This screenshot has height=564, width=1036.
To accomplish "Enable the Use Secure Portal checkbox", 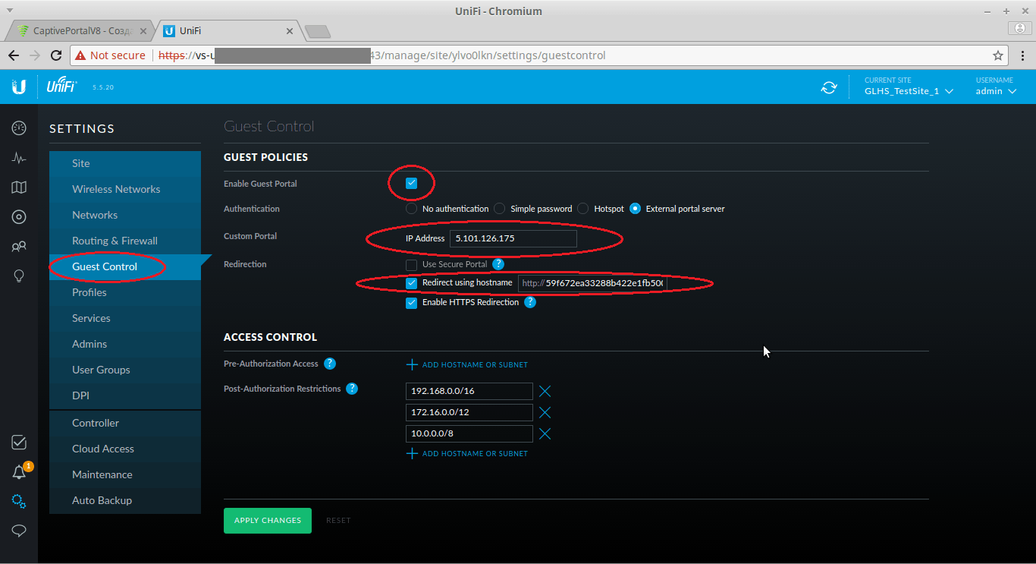I will [411, 265].
